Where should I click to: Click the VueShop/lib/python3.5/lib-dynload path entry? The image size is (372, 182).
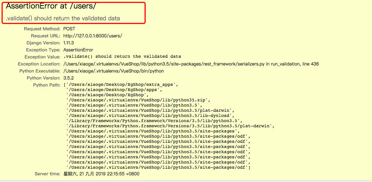pyautogui.click(x=151, y=116)
